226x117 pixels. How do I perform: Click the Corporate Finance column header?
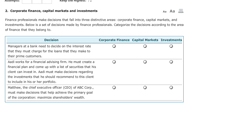tap(114, 40)
